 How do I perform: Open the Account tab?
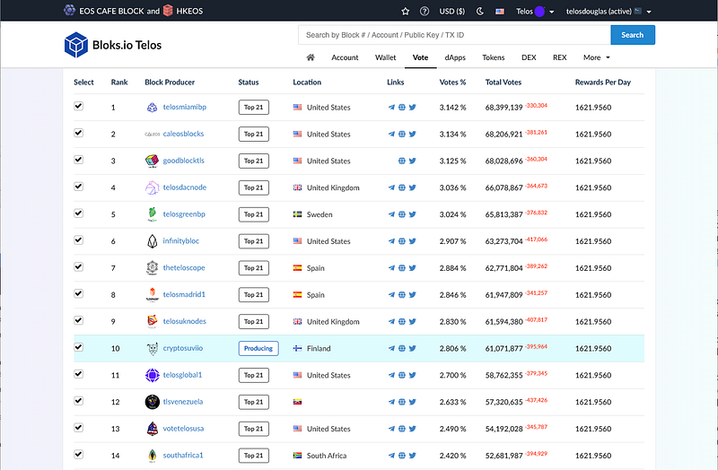coord(345,57)
